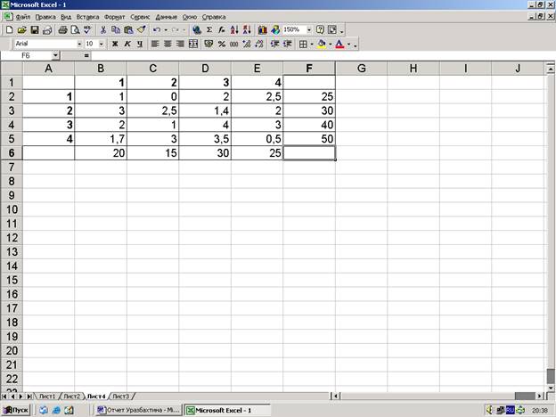
Task: Sort descending with the Z-A icon
Action: point(247,30)
